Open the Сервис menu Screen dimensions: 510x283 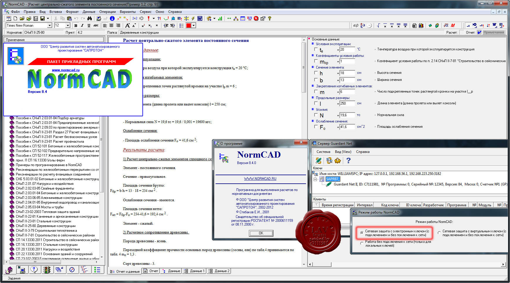[146, 12]
